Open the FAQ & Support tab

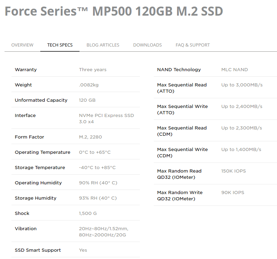coord(193,45)
